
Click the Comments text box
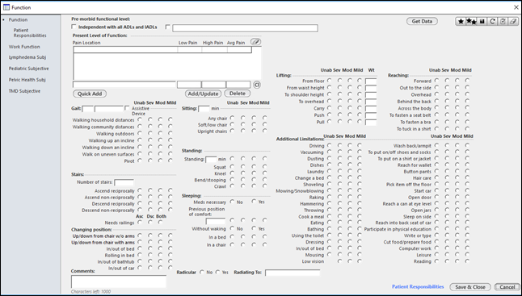[119, 281]
